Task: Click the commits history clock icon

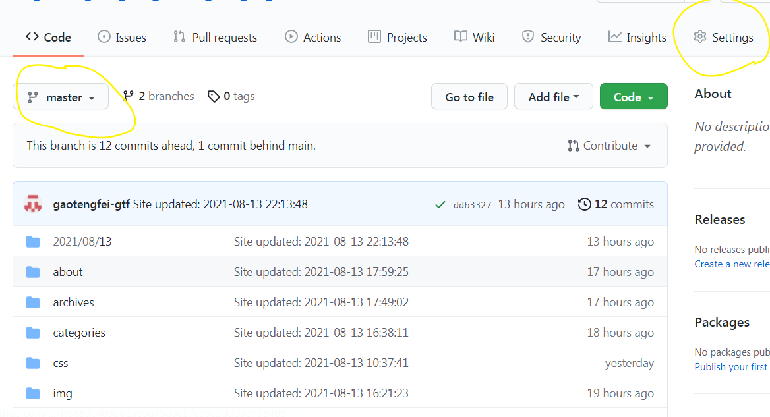Action: click(584, 204)
